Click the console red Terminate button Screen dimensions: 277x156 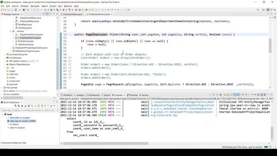220,95
